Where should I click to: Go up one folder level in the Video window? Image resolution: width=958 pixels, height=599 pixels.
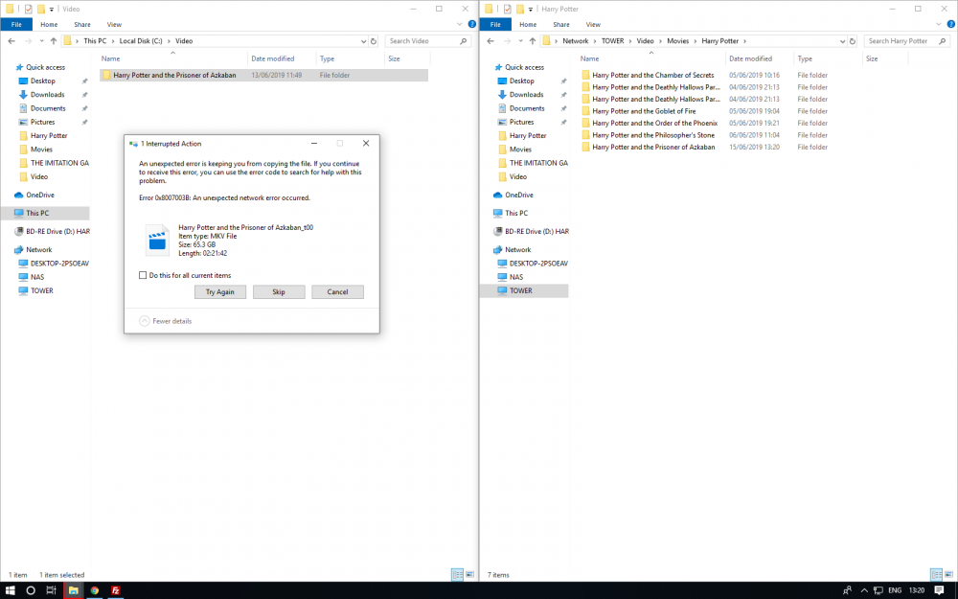pyautogui.click(x=53, y=41)
